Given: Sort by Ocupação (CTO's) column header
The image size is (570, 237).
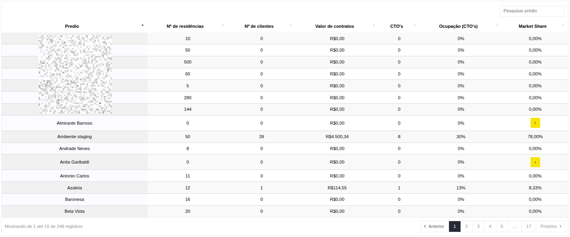Looking at the screenshot, I should click(x=458, y=26).
